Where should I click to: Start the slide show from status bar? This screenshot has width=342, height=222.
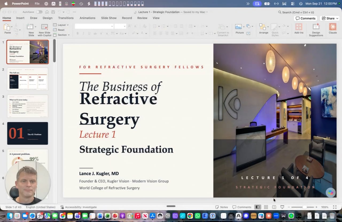tap(282, 207)
